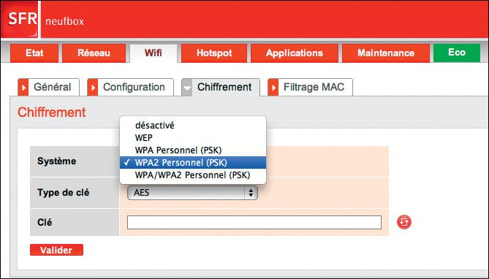
Task: Click the Clé row label
Action: click(45, 222)
